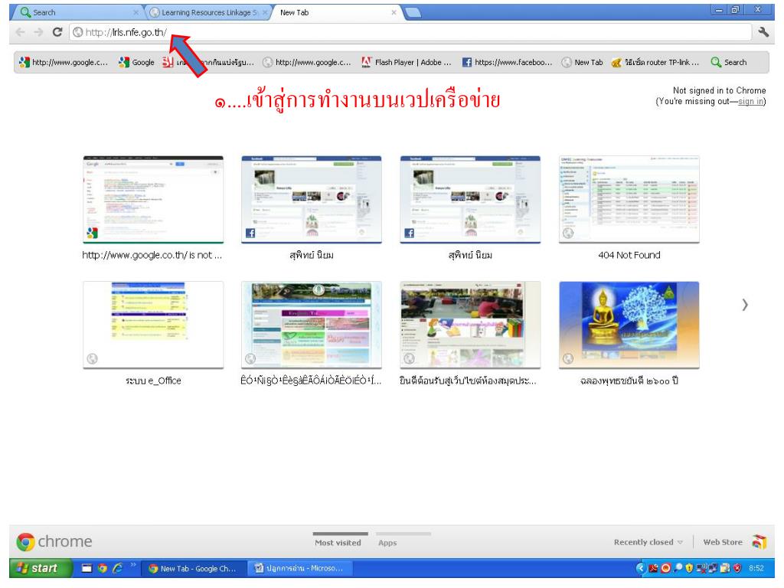Open a new tab with tab-strip button
The image size is (784, 588).
click(413, 12)
